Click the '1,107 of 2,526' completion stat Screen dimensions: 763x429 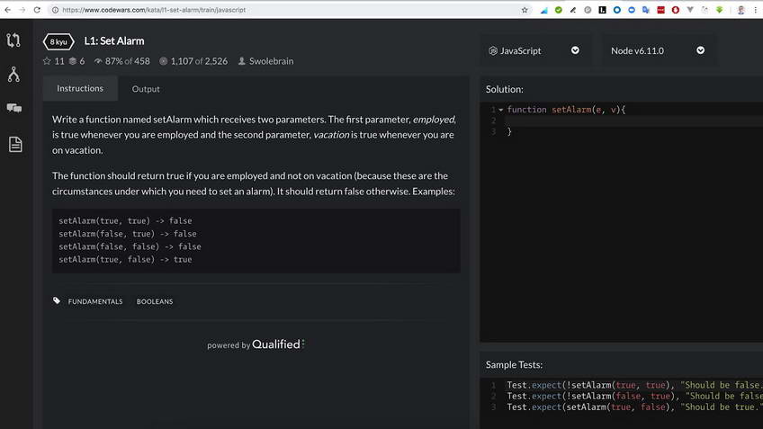pos(199,61)
